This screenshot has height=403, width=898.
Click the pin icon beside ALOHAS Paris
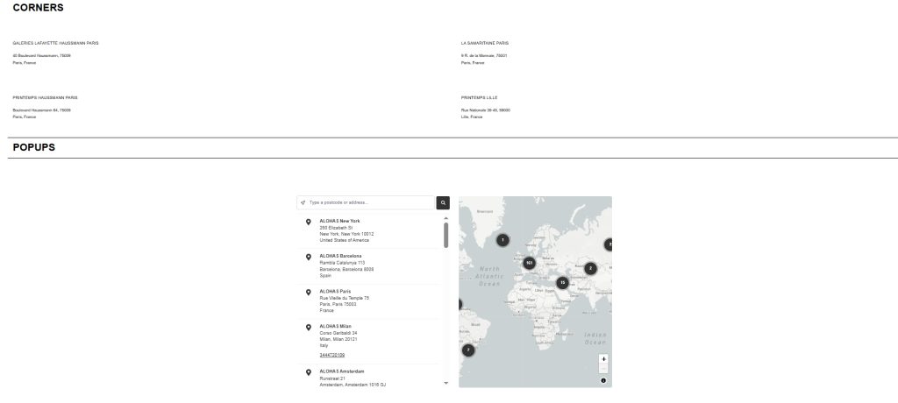point(308,292)
